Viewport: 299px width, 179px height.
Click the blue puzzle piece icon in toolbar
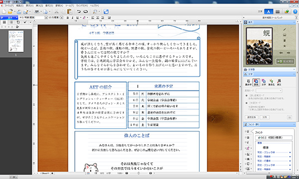[x=106, y=11]
